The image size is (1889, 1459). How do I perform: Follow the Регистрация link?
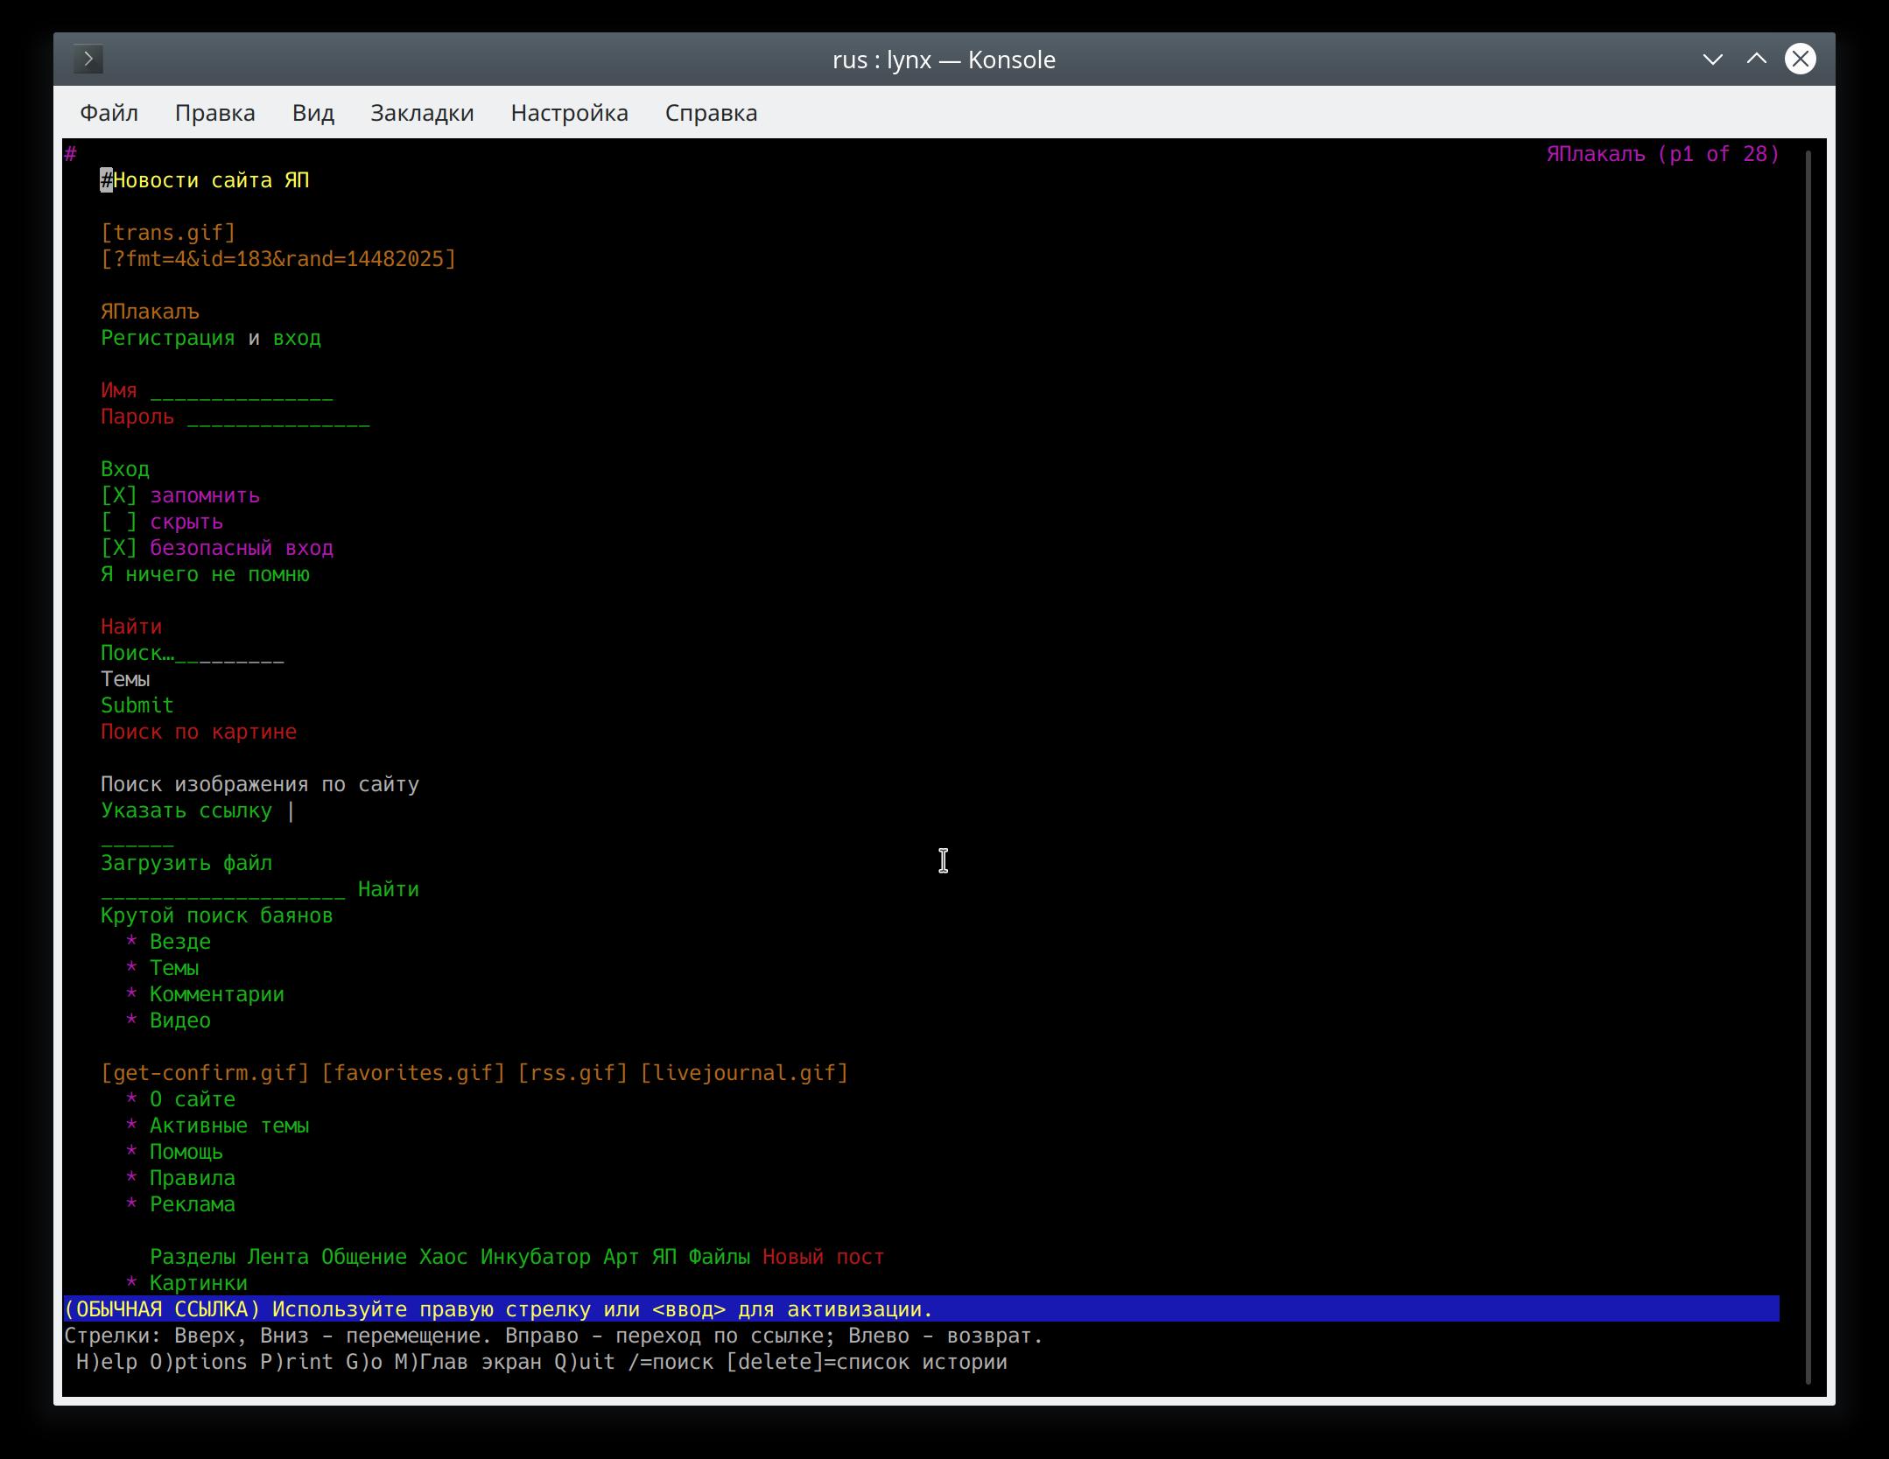click(168, 338)
